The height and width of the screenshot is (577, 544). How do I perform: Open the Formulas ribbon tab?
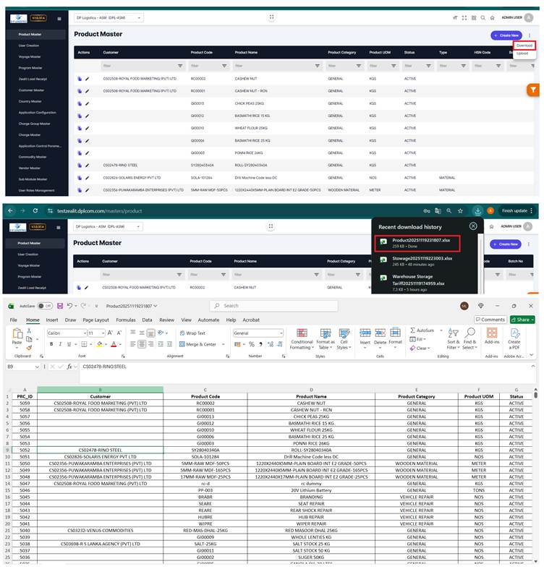click(126, 320)
